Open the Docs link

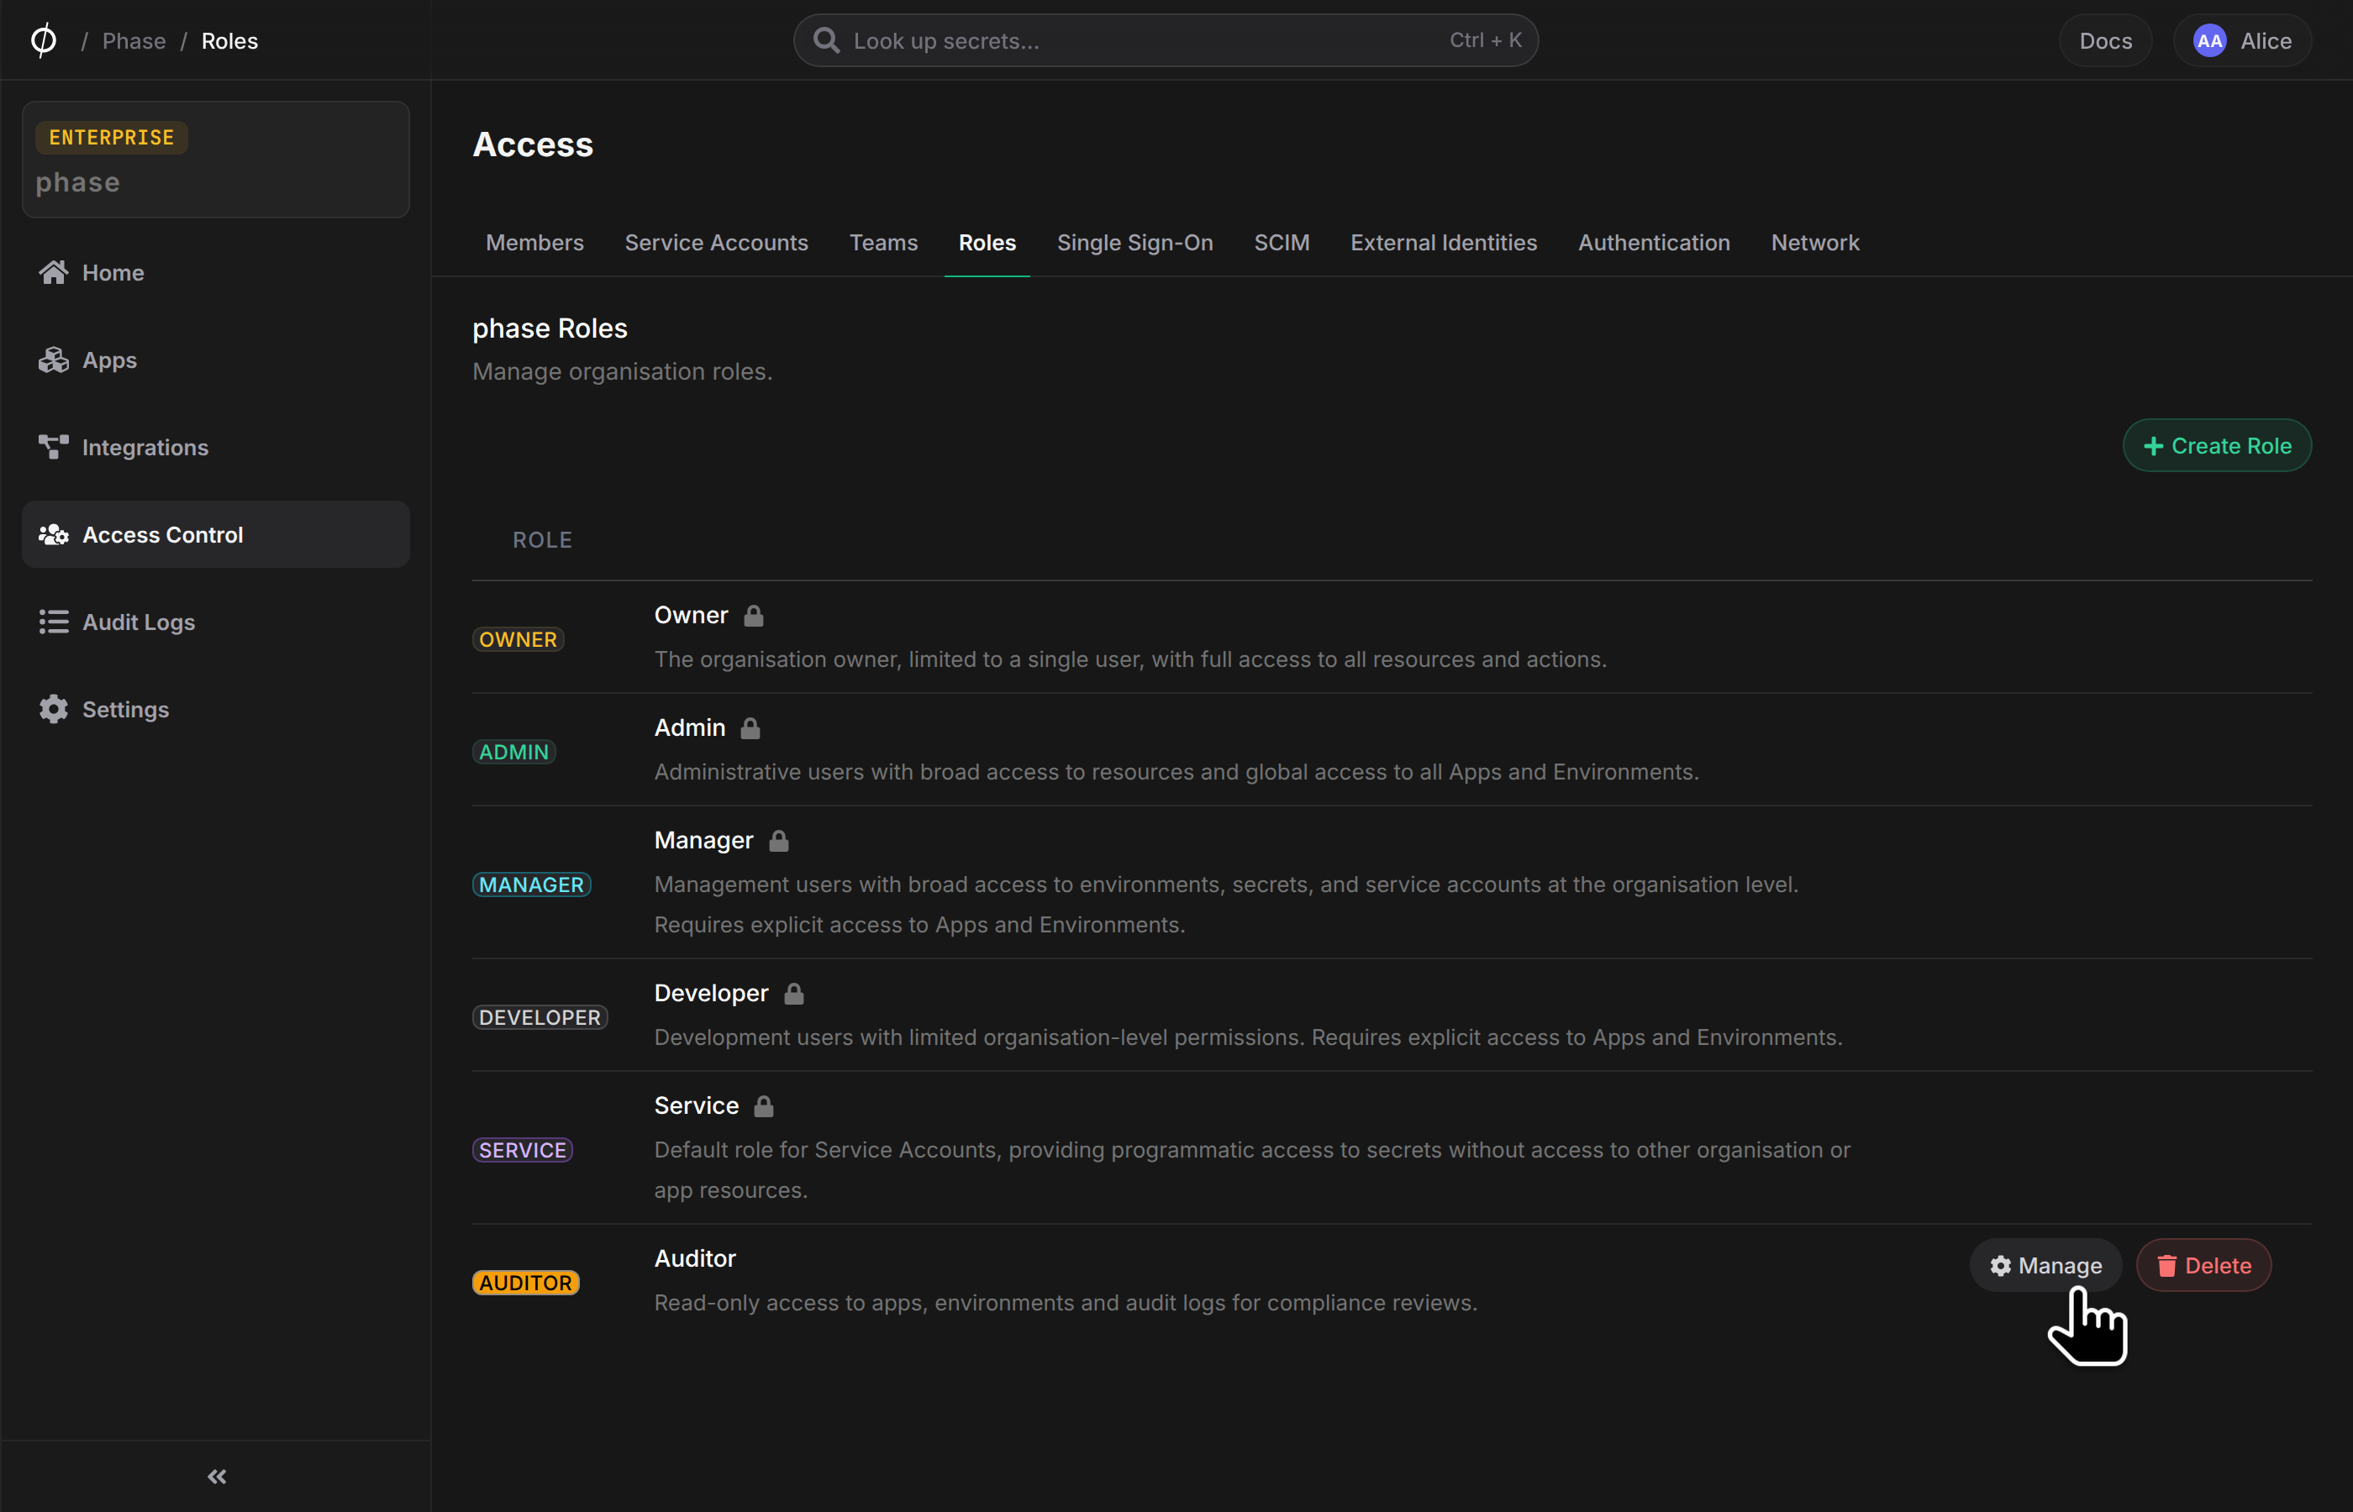[x=2106, y=40]
